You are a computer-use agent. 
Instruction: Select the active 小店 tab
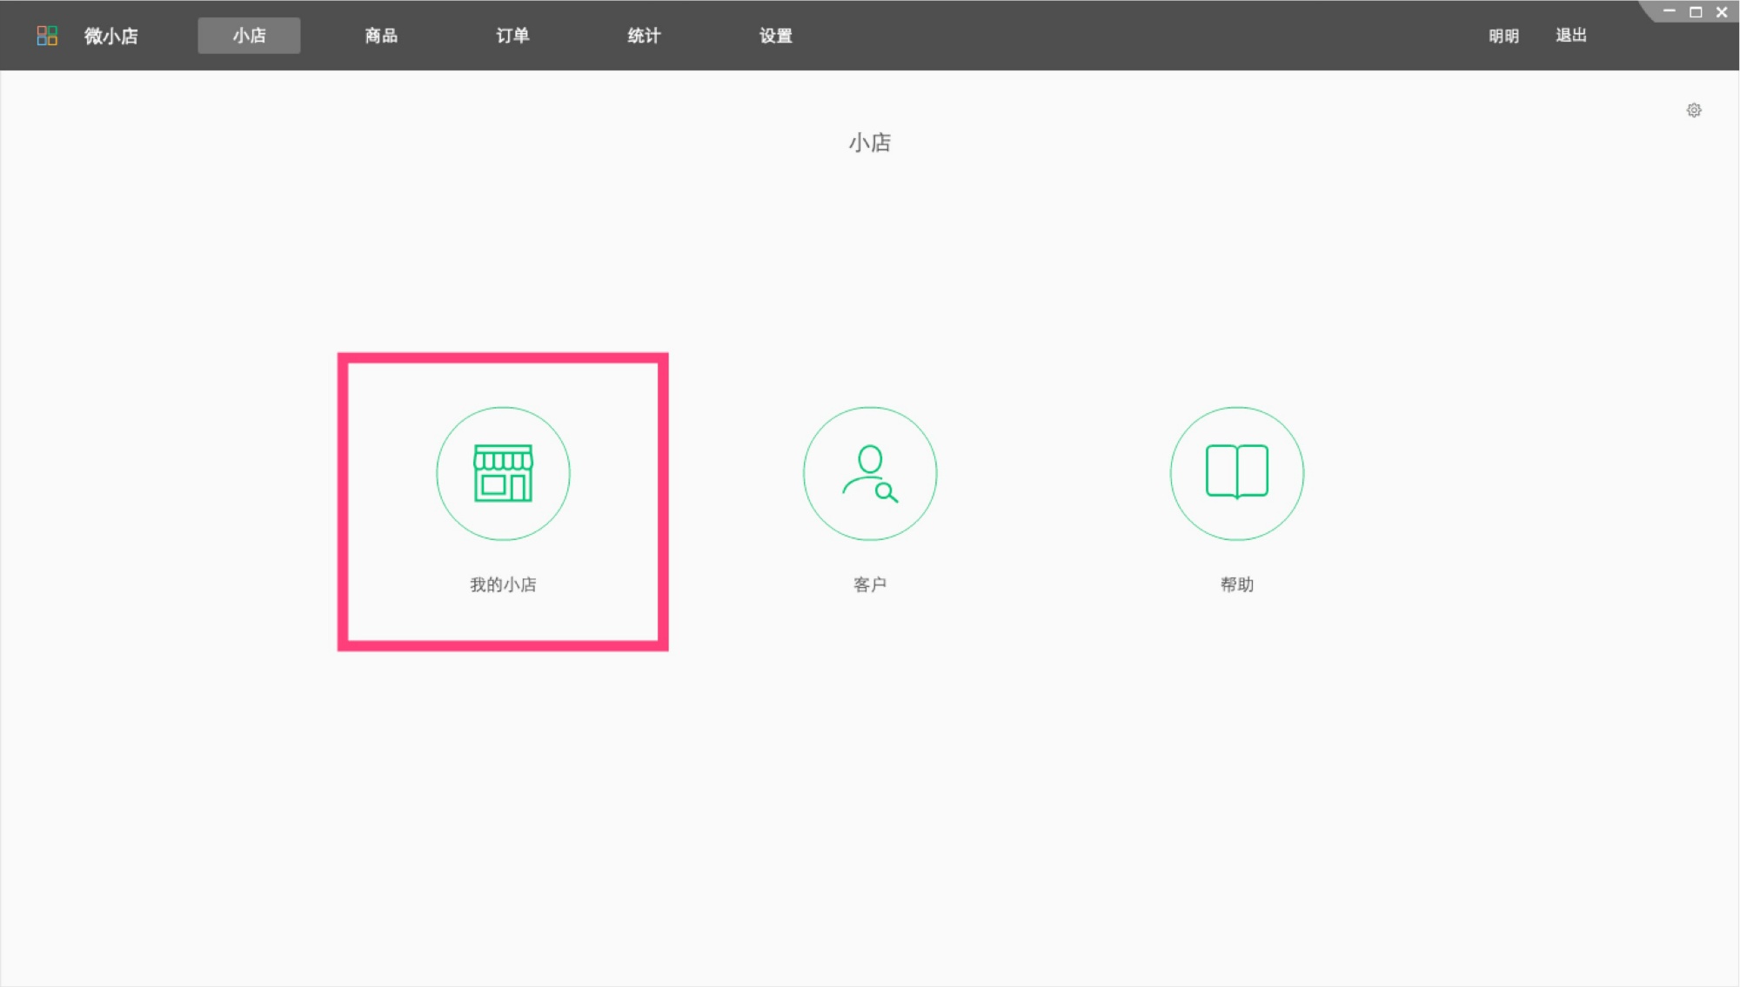click(249, 36)
